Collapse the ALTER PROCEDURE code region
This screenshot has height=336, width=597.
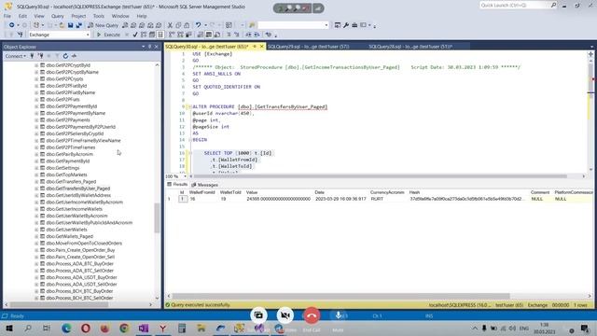[189, 106]
